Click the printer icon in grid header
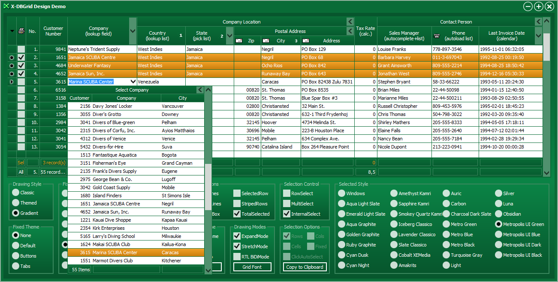Image resolution: width=558 pixels, height=282 pixels. click(21, 31)
